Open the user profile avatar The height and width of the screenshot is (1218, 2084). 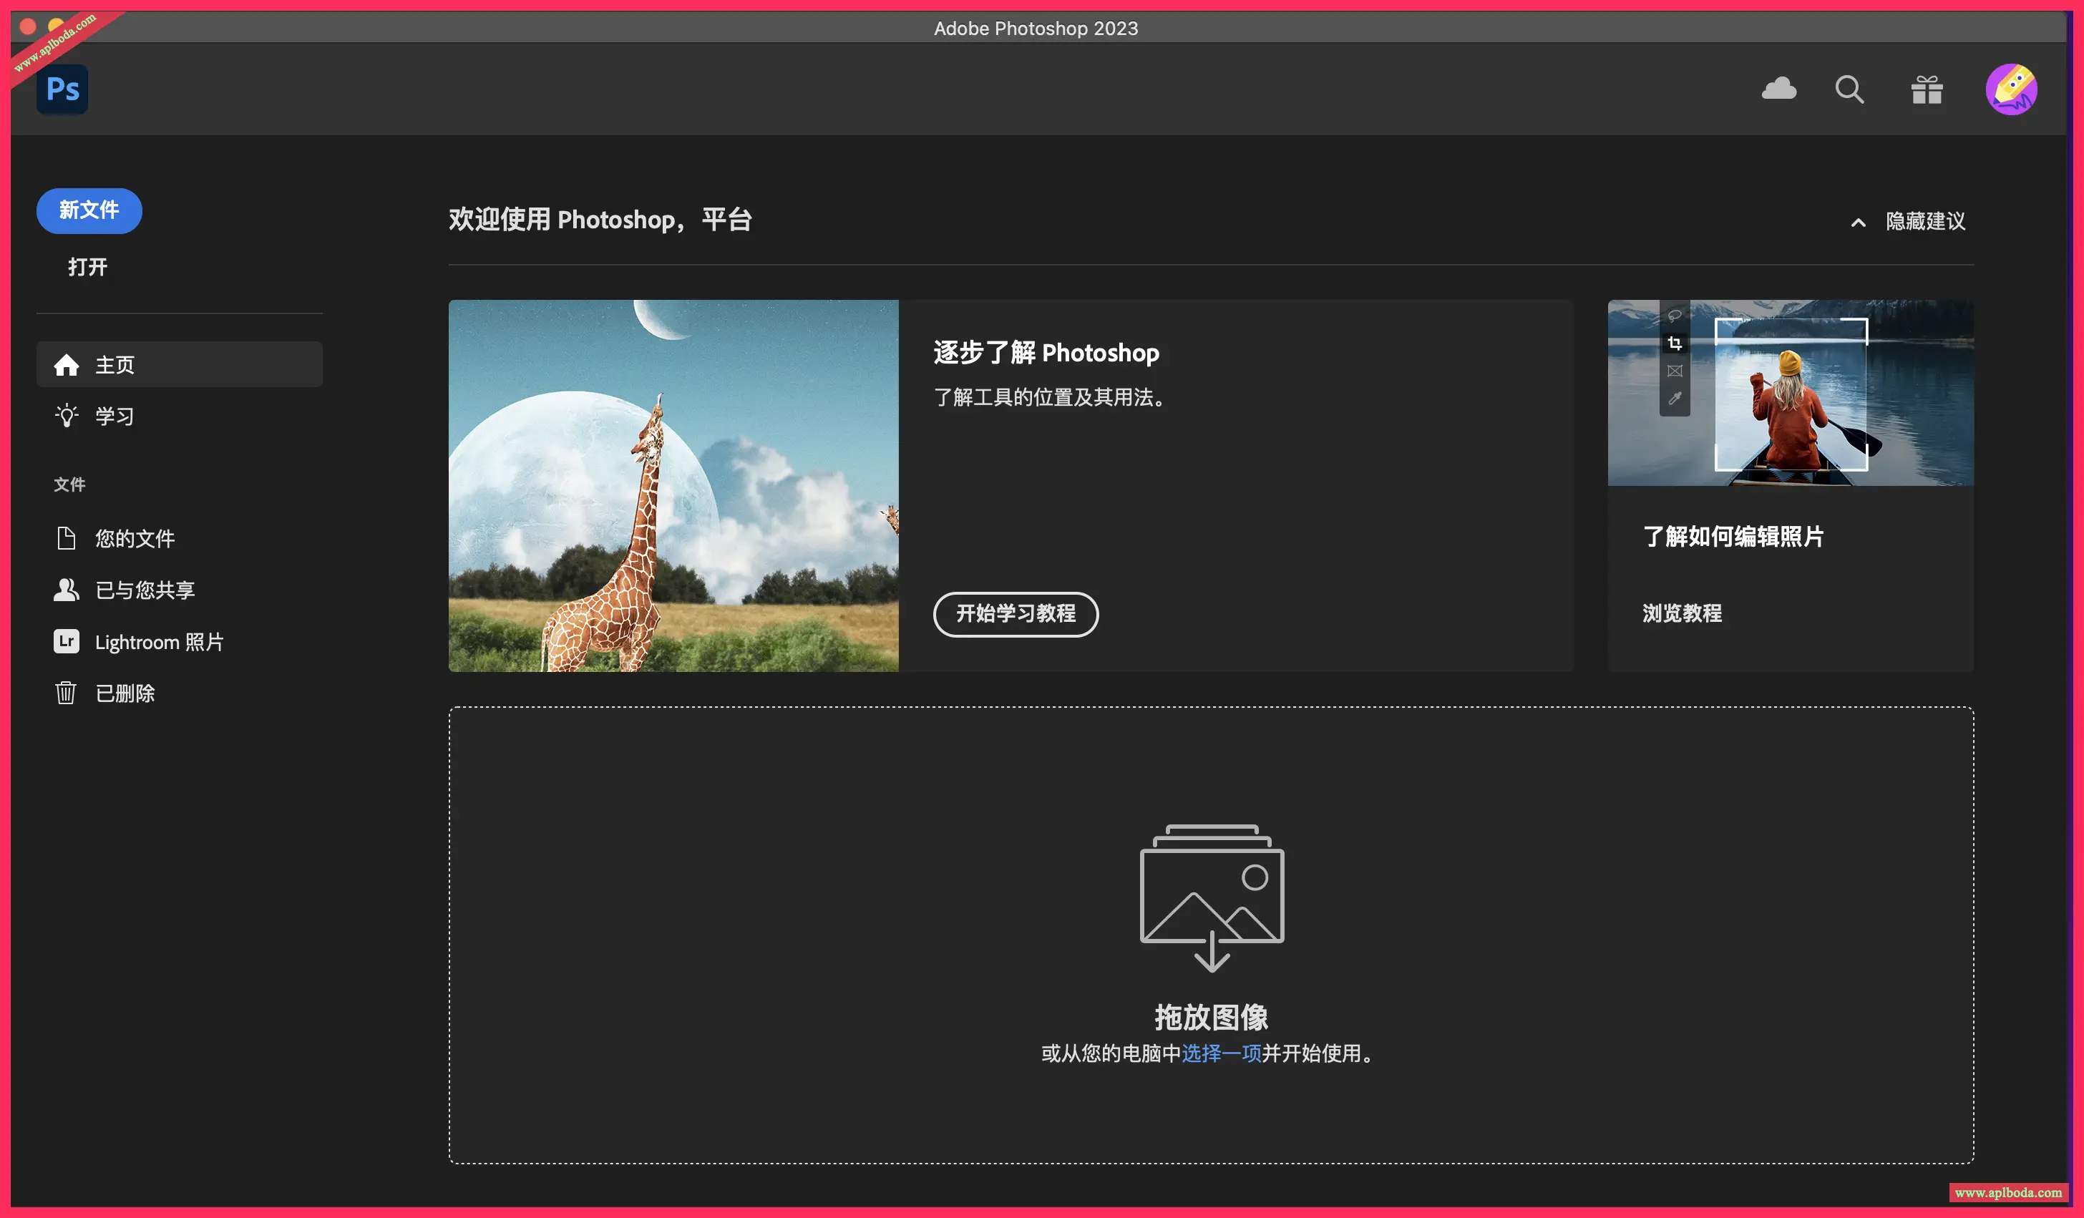click(2011, 89)
